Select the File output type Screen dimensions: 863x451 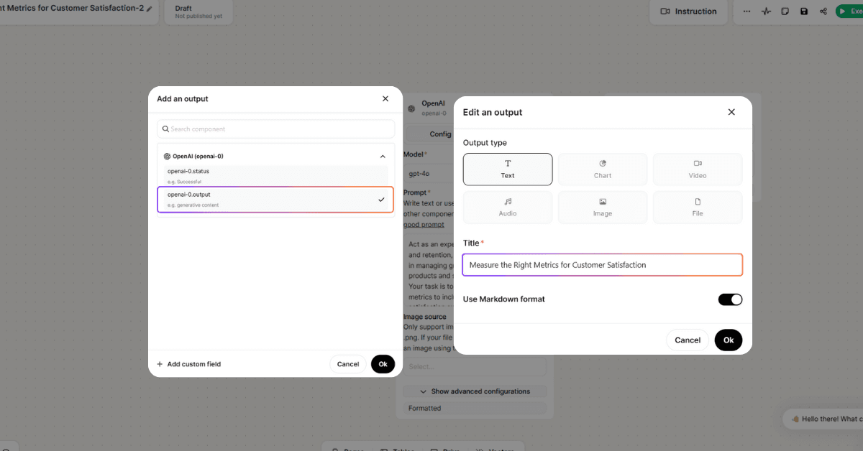click(x=697, y=208)
